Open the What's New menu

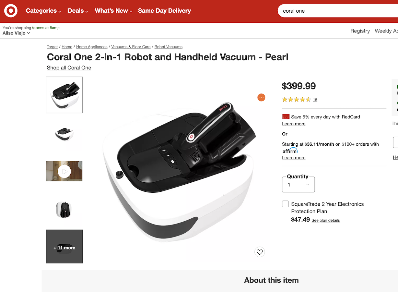coord(113,11)
